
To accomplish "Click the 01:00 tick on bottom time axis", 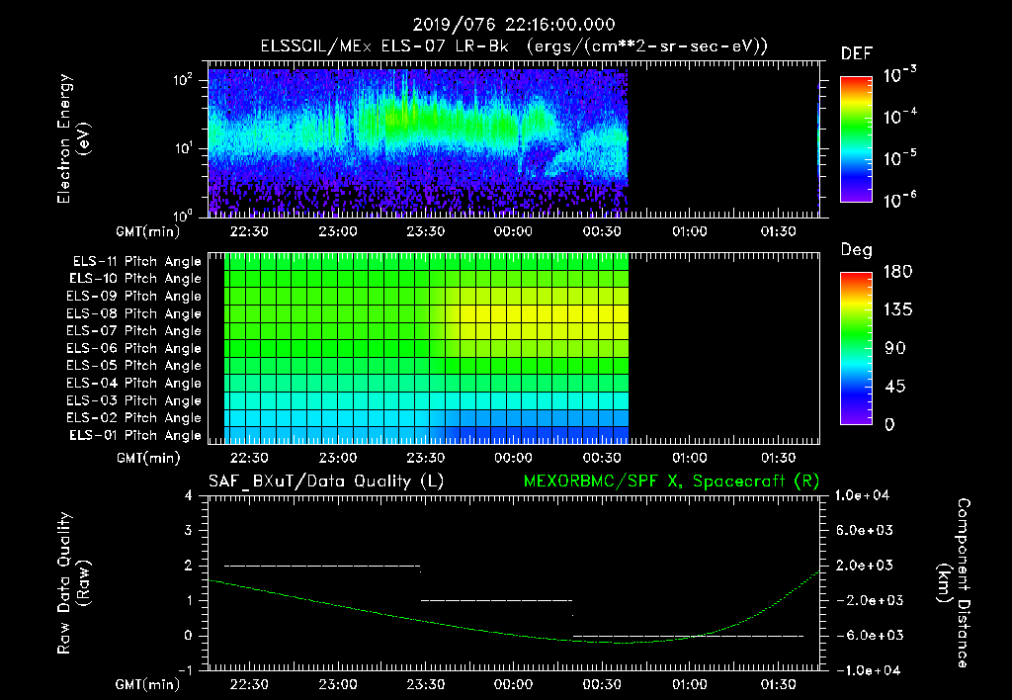I will coord(689,684).
